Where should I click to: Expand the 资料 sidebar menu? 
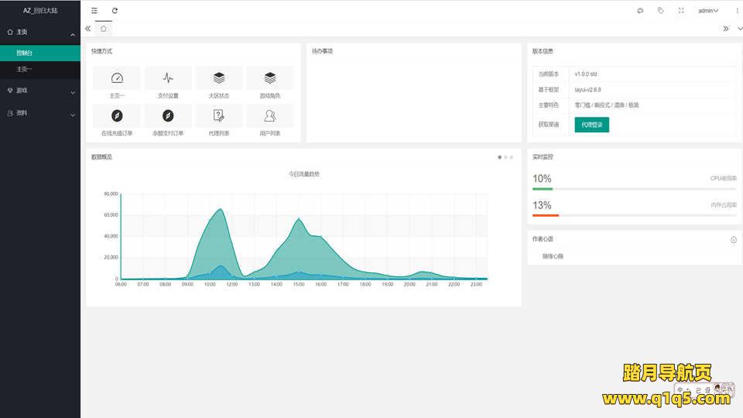click(x=40, y=113)
